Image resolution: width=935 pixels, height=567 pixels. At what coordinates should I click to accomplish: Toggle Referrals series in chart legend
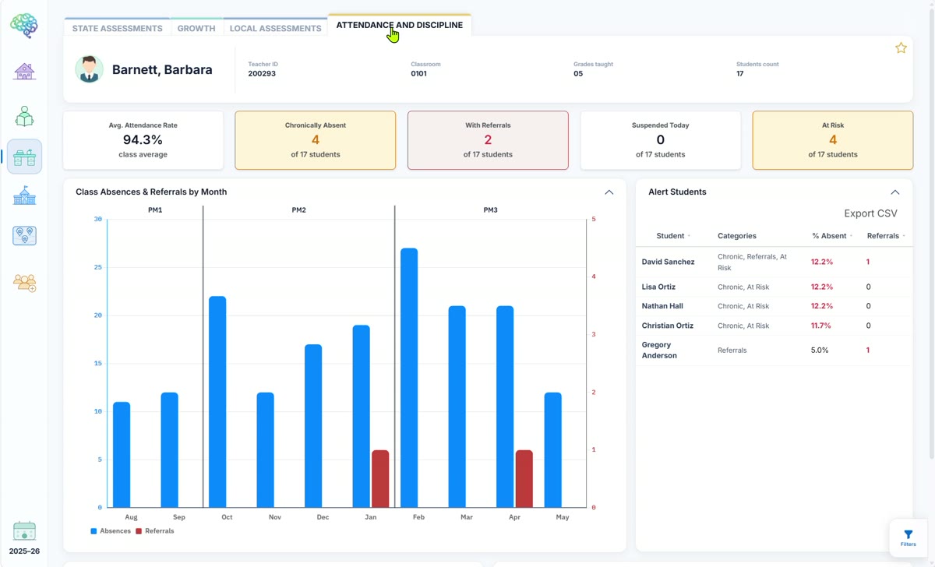click(154, 531)
